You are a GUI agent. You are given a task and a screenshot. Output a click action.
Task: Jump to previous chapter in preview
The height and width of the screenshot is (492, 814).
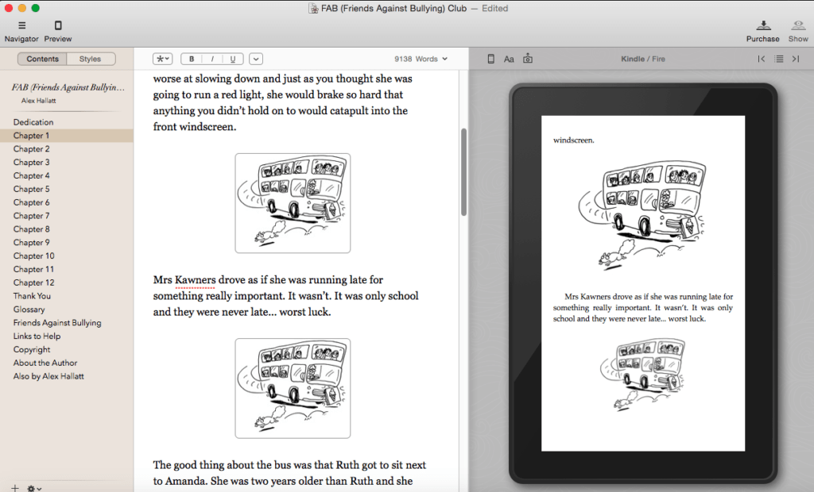tap(762, 59)
